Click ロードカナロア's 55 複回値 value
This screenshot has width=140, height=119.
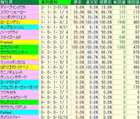pos(137,82)
